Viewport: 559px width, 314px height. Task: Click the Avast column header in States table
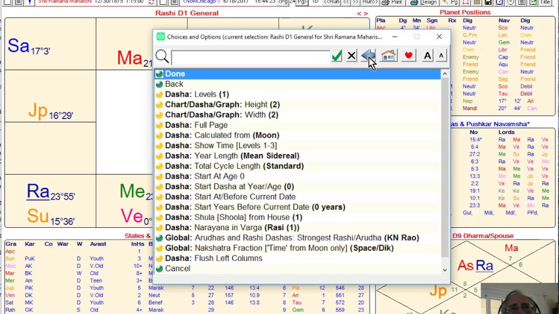pyautogui.click(x=98, y=244)
